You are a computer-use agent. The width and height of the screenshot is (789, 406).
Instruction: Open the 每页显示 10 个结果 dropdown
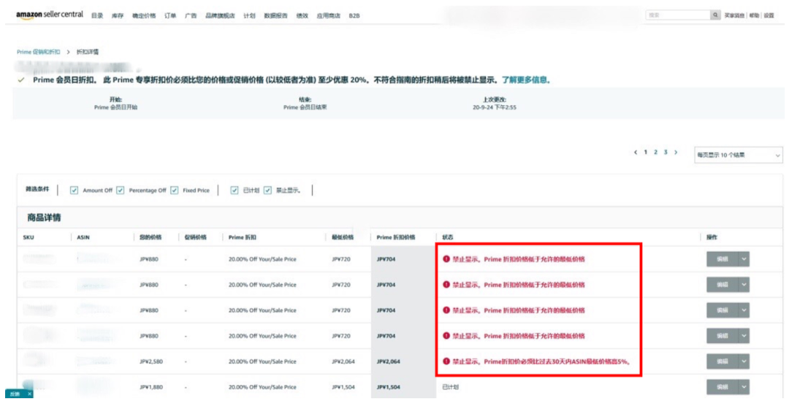point(738,155)
